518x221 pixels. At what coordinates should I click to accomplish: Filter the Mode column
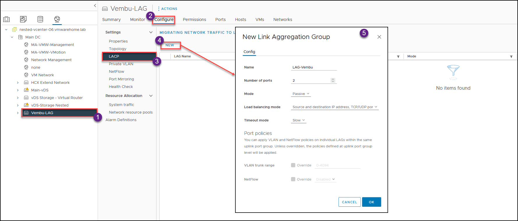point(511,56)
